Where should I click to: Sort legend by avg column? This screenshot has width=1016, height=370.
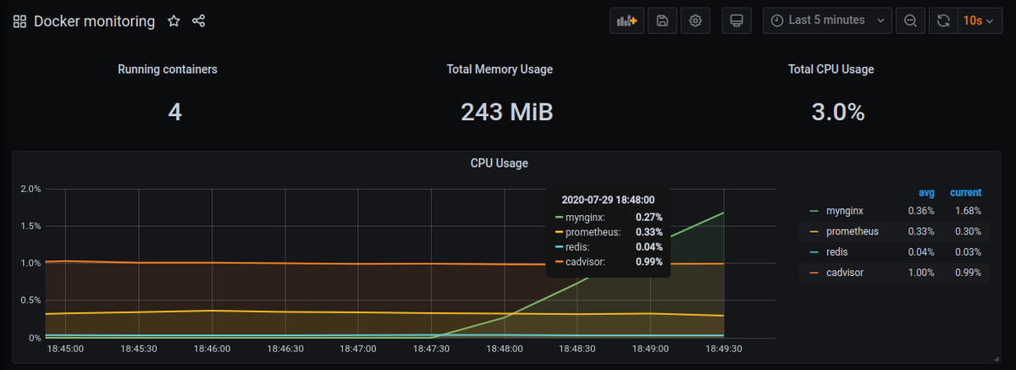tap(926, 192)
